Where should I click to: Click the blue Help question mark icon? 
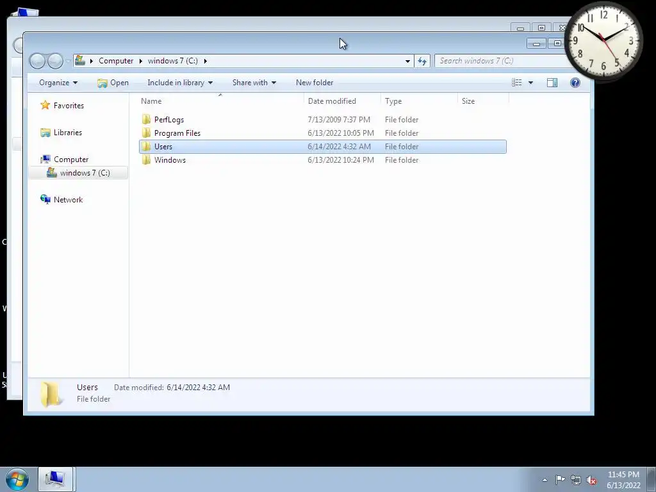point(575,83)
